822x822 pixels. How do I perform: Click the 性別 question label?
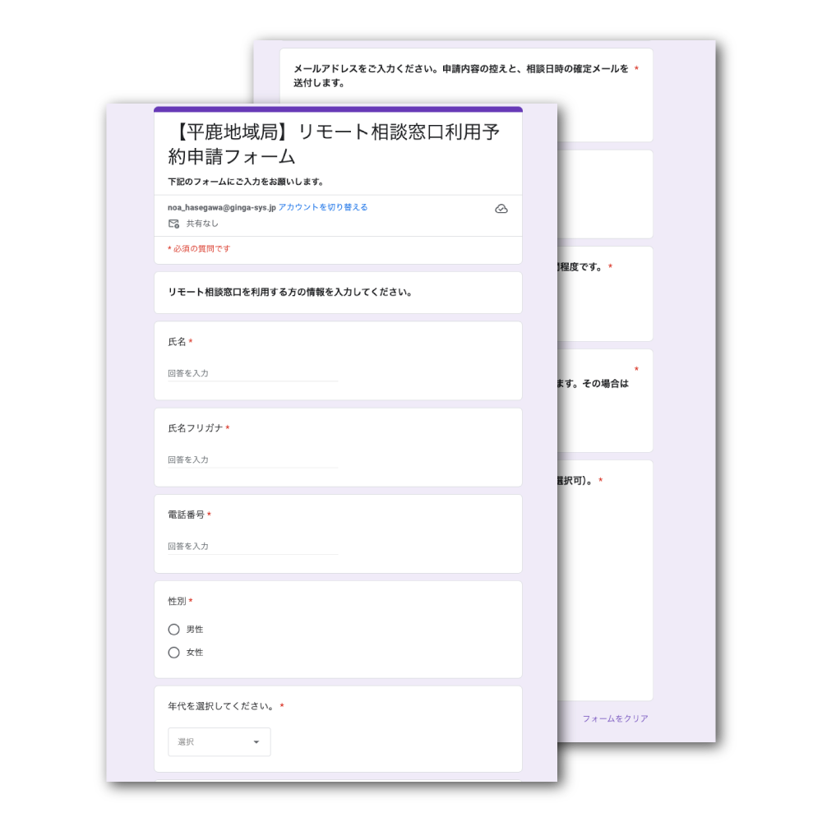click(x=177, y=602)
